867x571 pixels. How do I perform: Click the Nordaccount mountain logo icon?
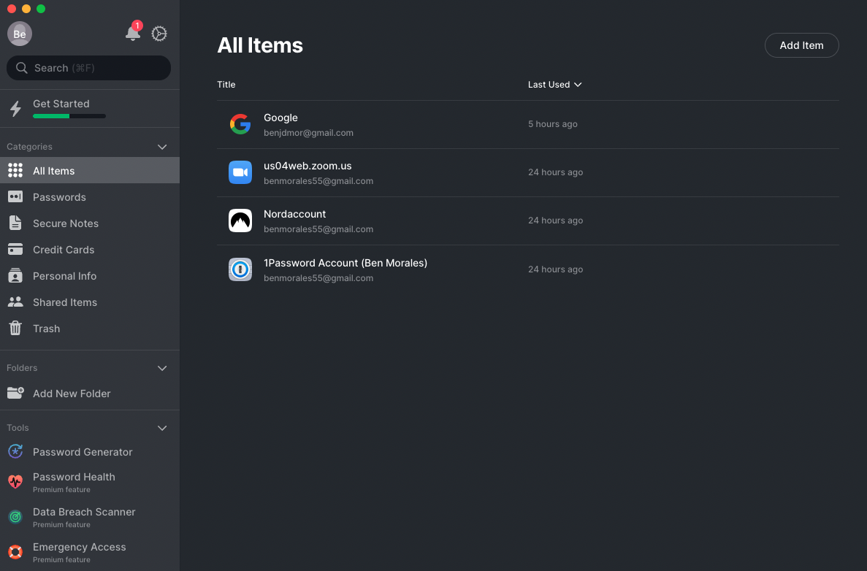click(x=240, y=221)
